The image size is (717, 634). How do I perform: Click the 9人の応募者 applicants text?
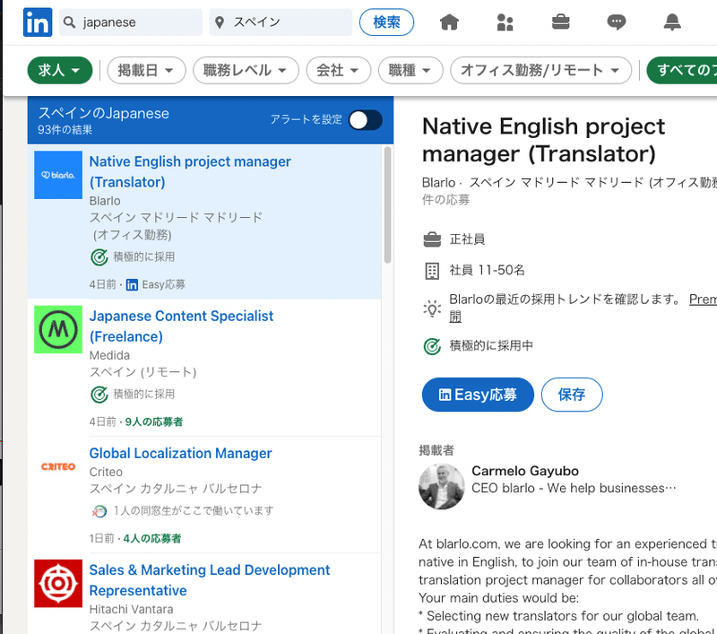(x=153, y=421)
